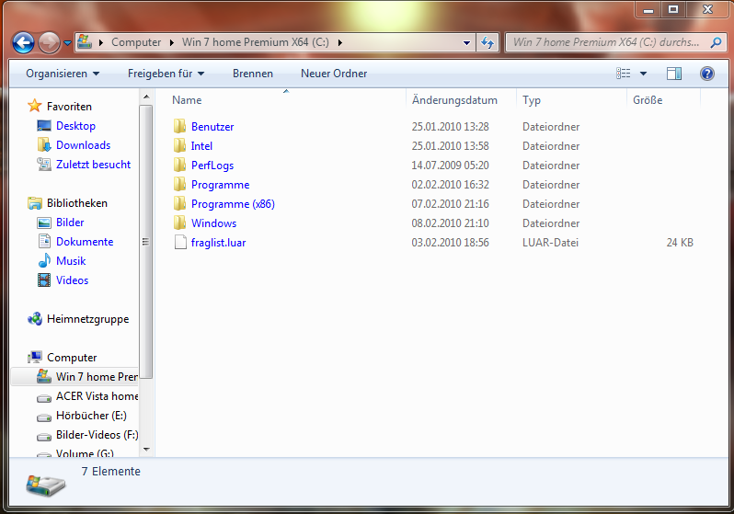Screen dimensions: 734x514
Task: Select Win 7 home Prem drive in sidebar
Action: pos(75,377)
